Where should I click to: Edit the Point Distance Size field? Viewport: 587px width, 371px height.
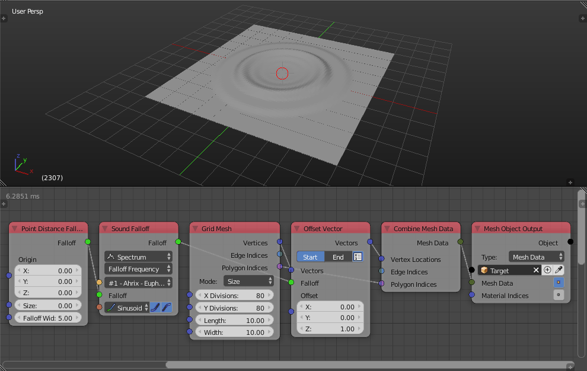48,305
